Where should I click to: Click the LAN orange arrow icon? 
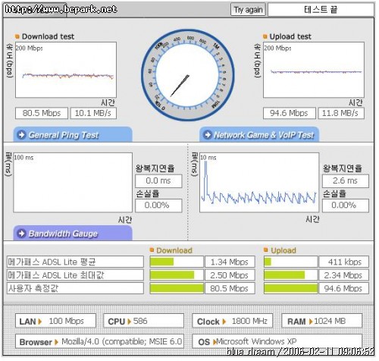click(40, 322)
